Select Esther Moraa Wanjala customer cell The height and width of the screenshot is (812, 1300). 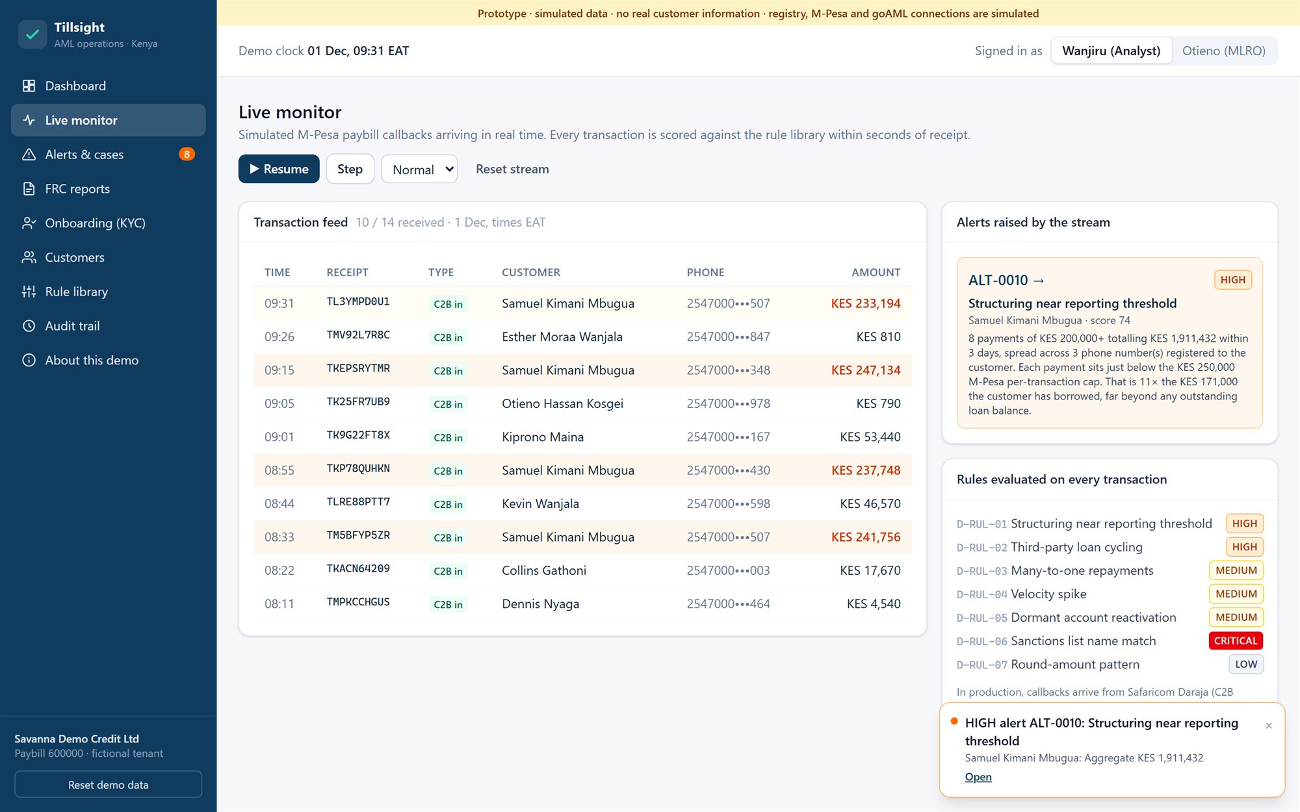click(x=562, y=336)
